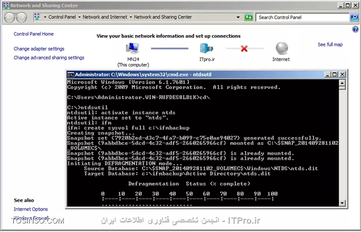Open Change advanced sharing settings
361x232 pixels.
[x=49, y=57]
